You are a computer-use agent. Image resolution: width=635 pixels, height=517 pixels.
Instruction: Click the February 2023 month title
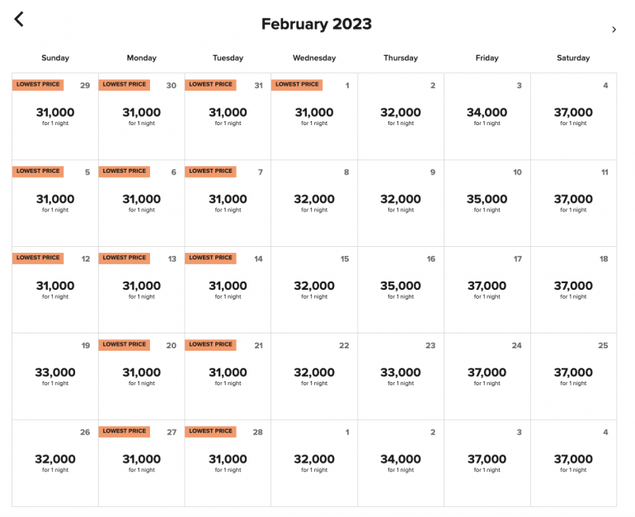tap(317, 24)
